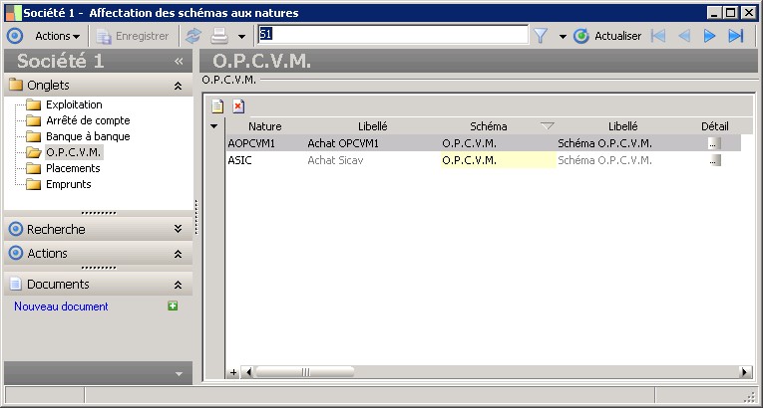Open the grid options black triangle menu
This screenshot has width=763, height=408.
coord(213,126)
